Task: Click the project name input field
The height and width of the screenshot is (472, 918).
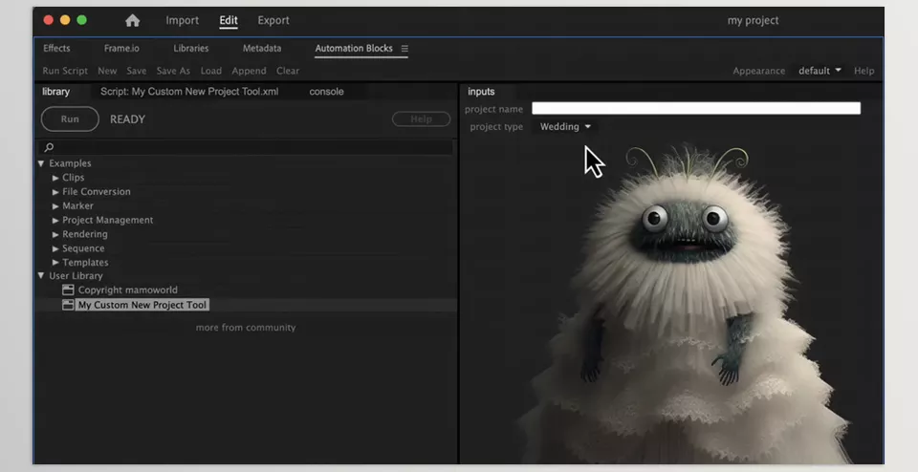Action: coord(695,109)
